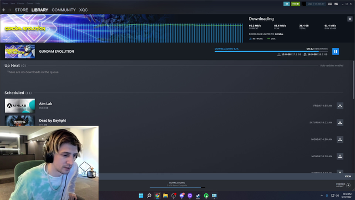Viewport: 355px width, 200px height.
Task: Open the purple circle app on taskbar
Action: 190,196
